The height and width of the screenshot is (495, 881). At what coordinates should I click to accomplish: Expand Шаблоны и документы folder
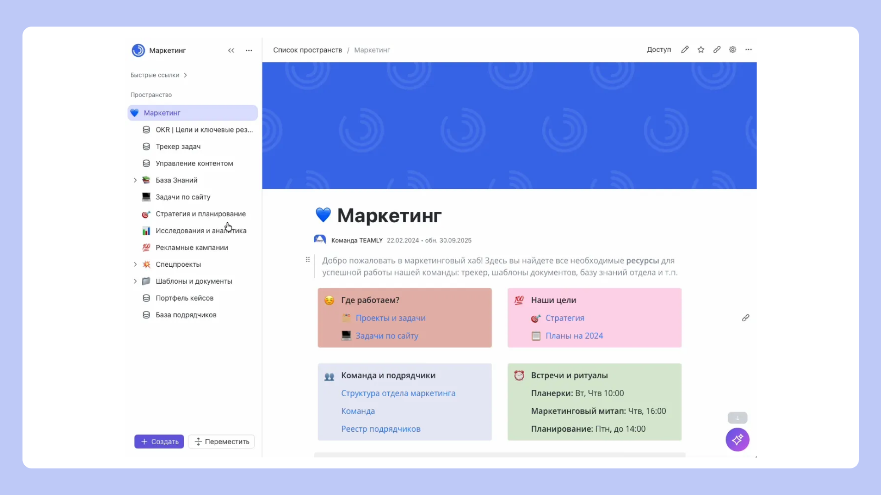point(135,281)
